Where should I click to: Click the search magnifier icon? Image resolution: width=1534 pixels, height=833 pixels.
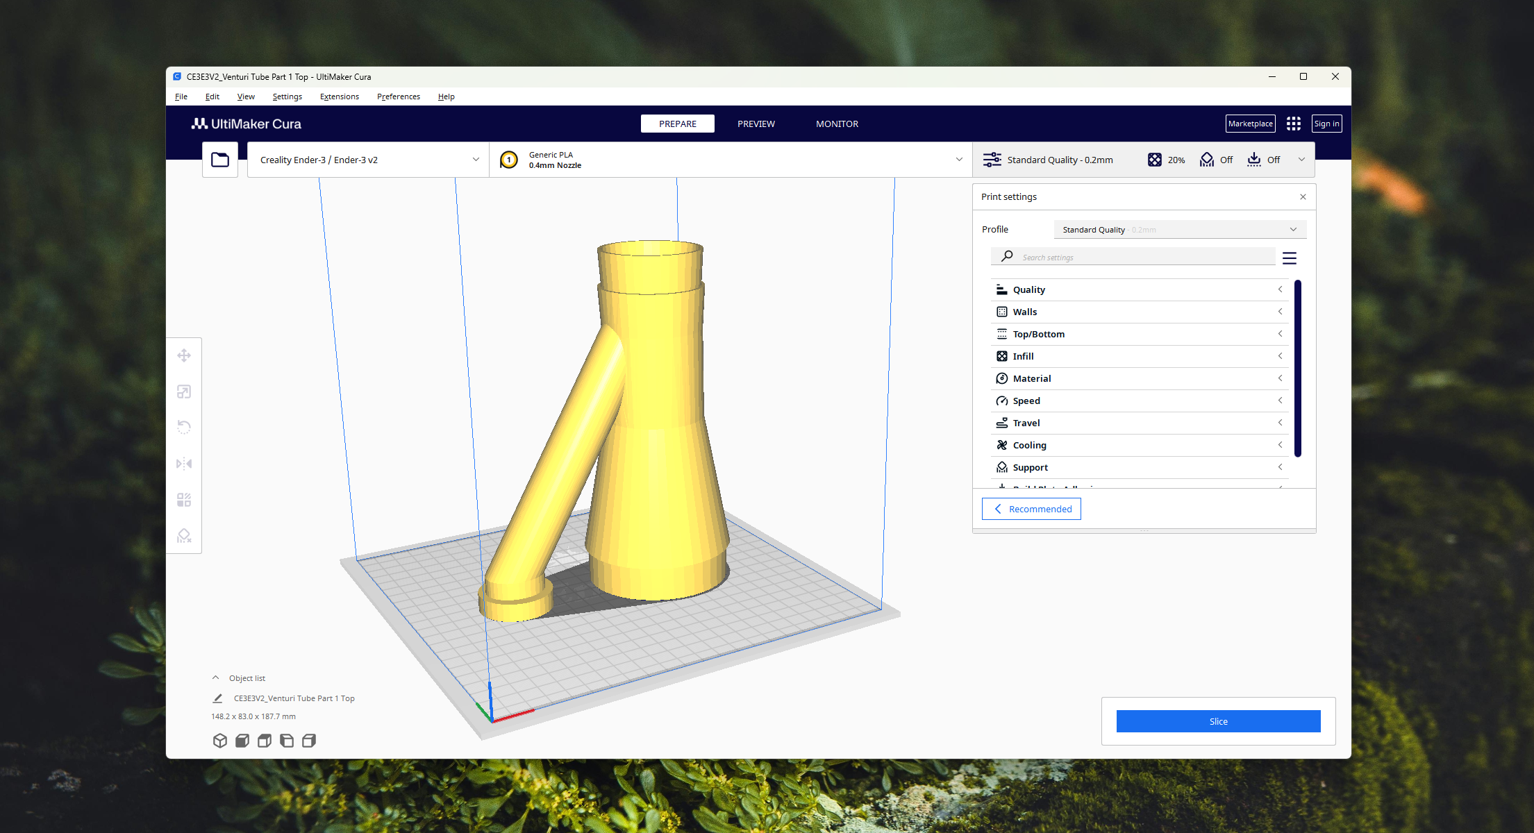pos(1007,256)
